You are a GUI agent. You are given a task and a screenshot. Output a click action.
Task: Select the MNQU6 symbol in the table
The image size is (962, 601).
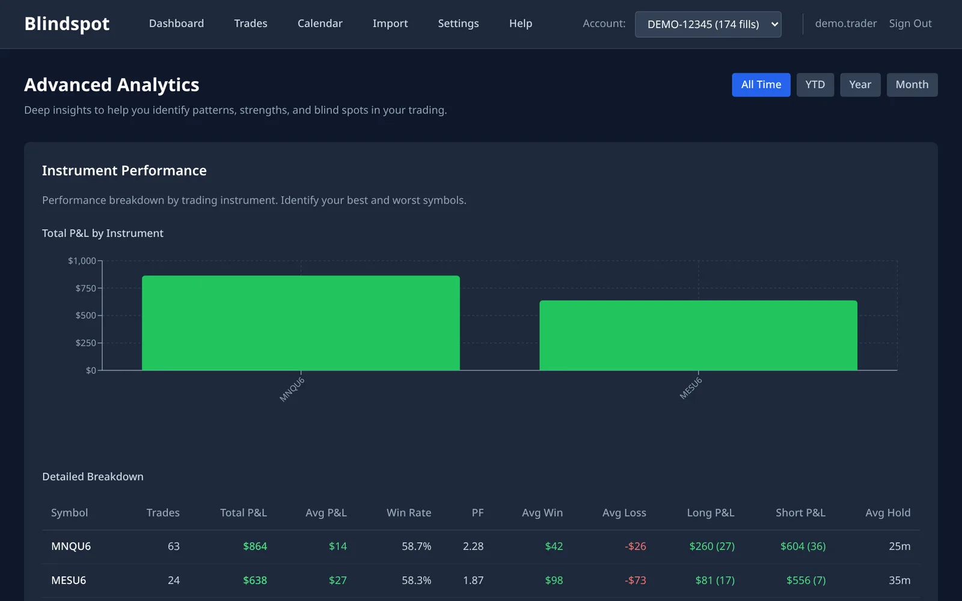pyautogui.click(x=71, y=546)
